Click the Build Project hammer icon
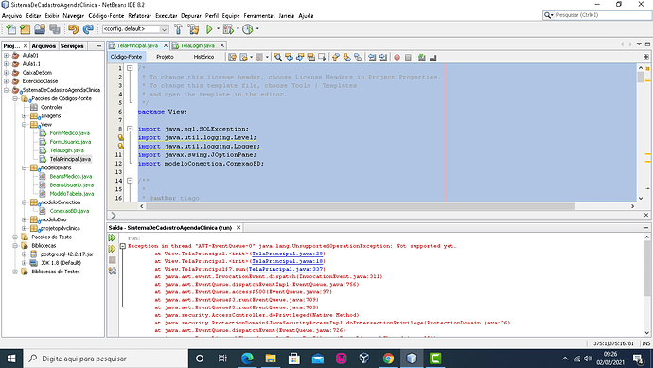 click(x=178, y=29)
